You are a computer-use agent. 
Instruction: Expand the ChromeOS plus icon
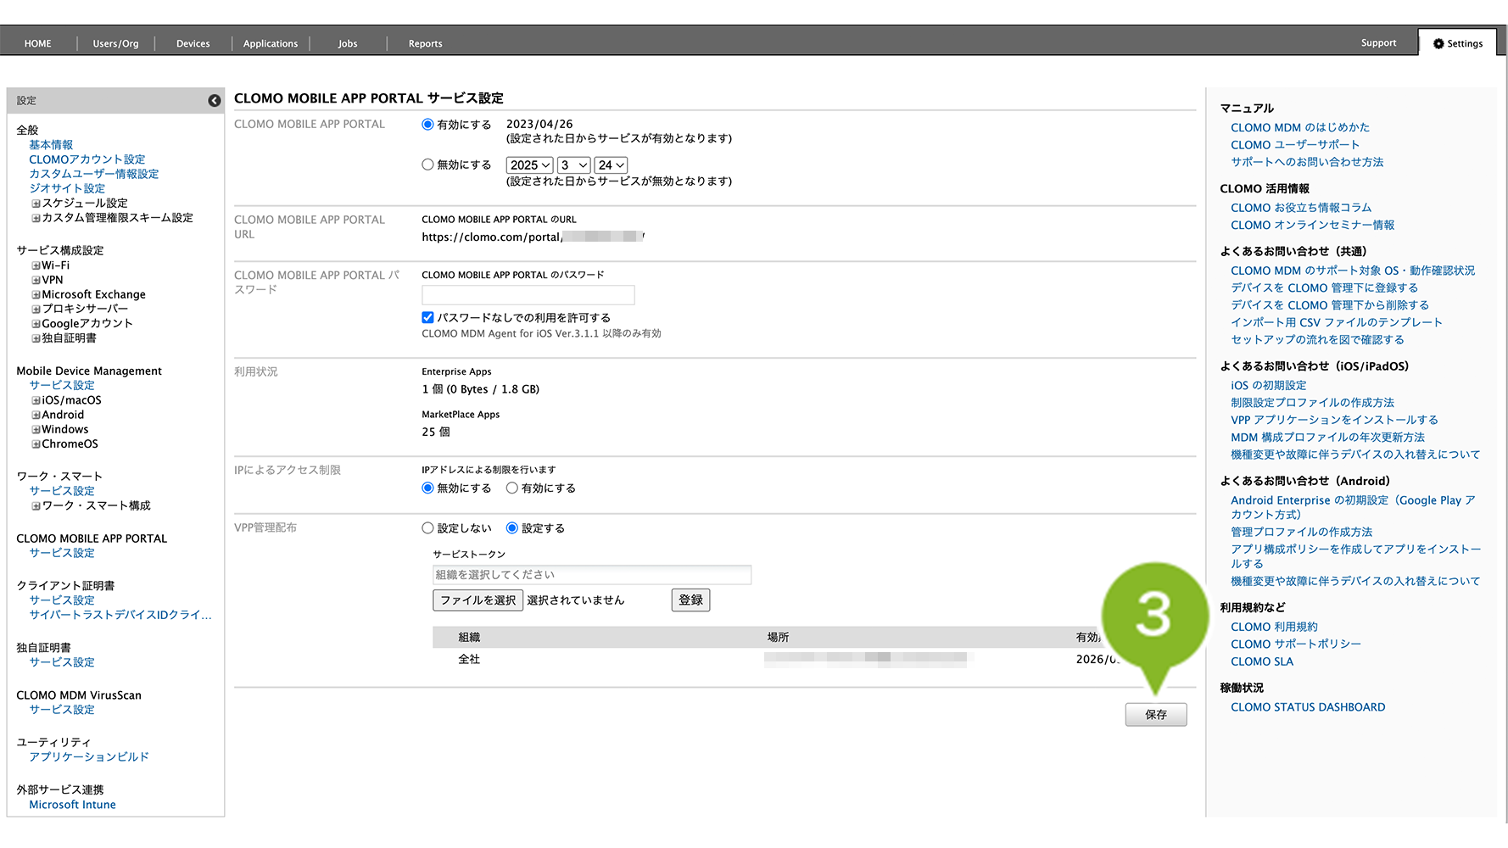point(36,444)
